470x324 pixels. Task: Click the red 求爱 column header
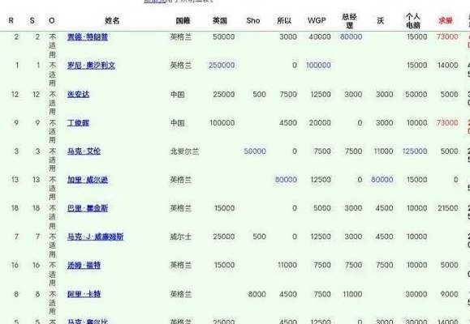[446, 20]
